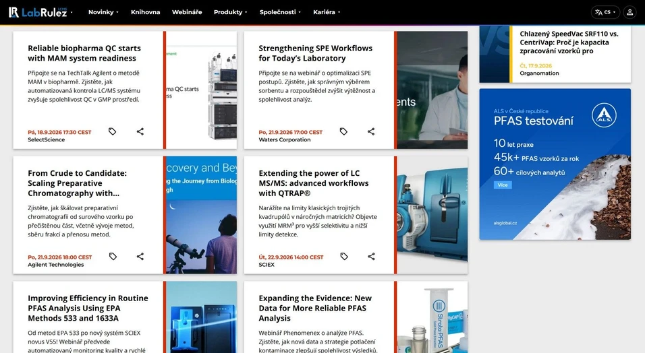Click date Pá, 18.9.2026 17:30 CEST
This screenshot has height=353, width=645.
click(x=59, y=132)
